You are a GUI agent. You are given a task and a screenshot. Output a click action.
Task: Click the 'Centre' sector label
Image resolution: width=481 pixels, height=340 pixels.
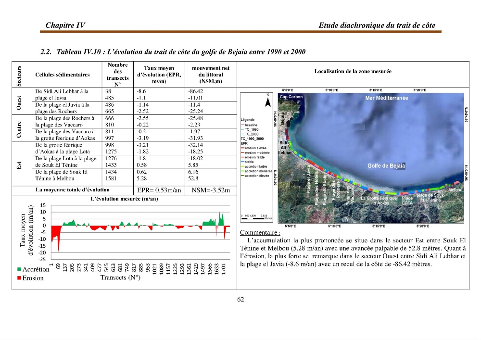point(19,129)
